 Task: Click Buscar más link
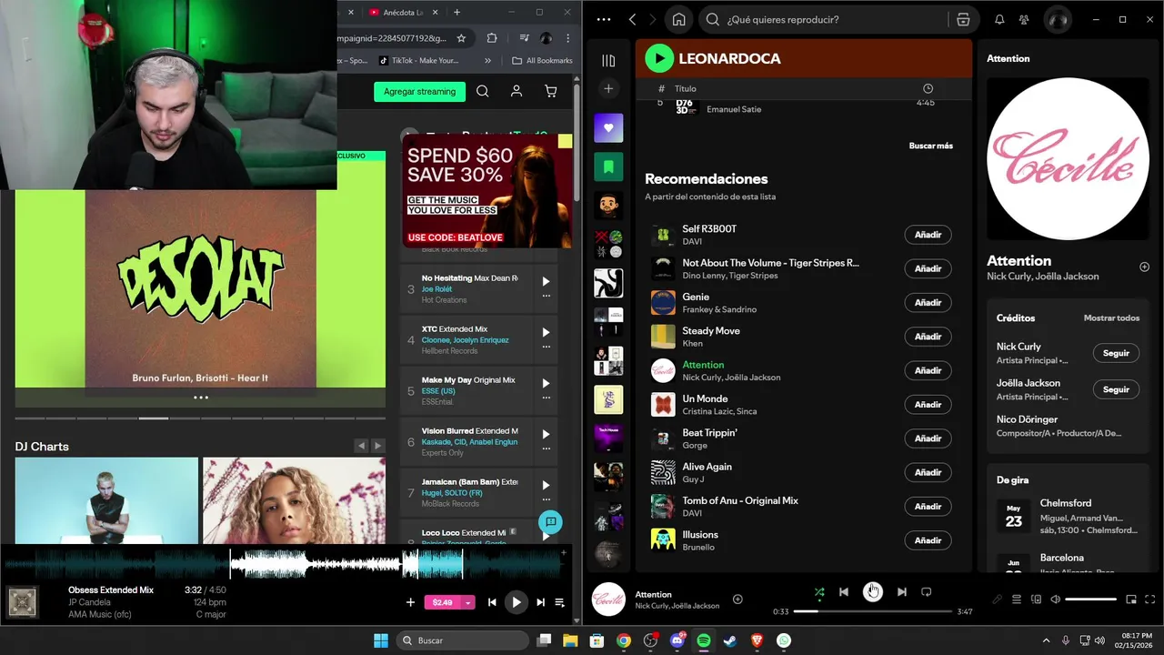tap(930, 146)
